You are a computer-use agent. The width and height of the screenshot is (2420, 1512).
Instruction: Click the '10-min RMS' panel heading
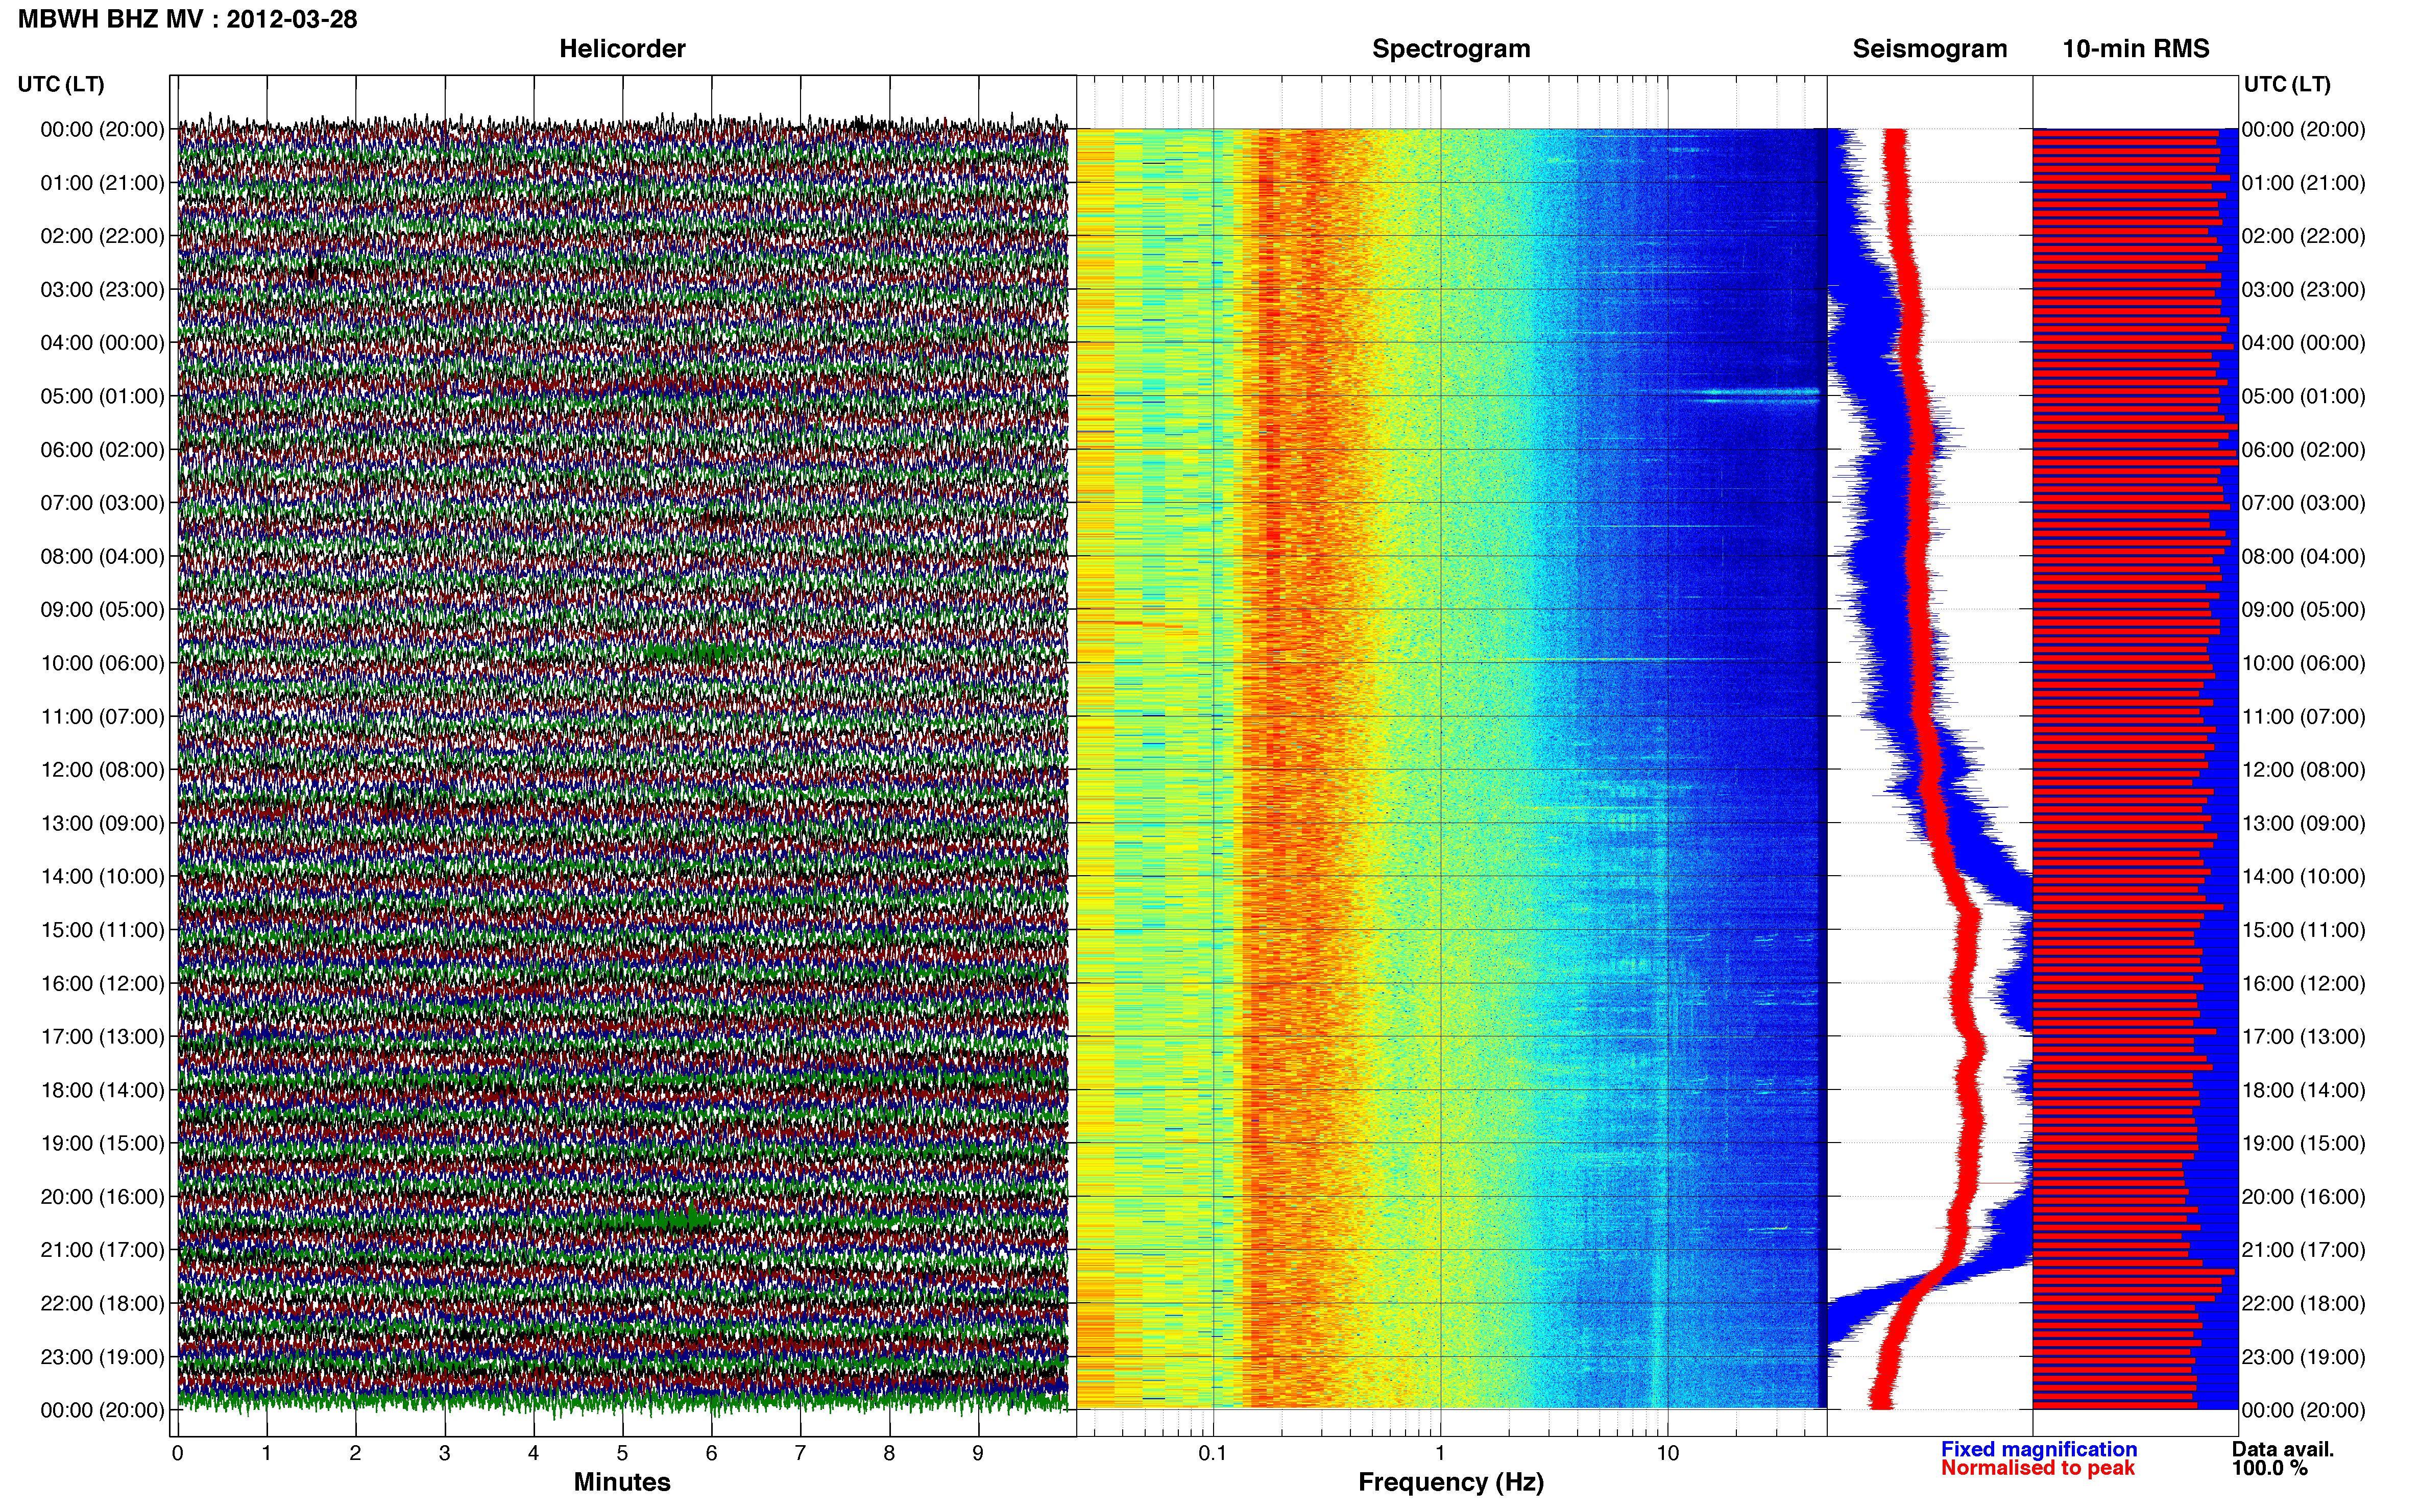coord(2135,49)
